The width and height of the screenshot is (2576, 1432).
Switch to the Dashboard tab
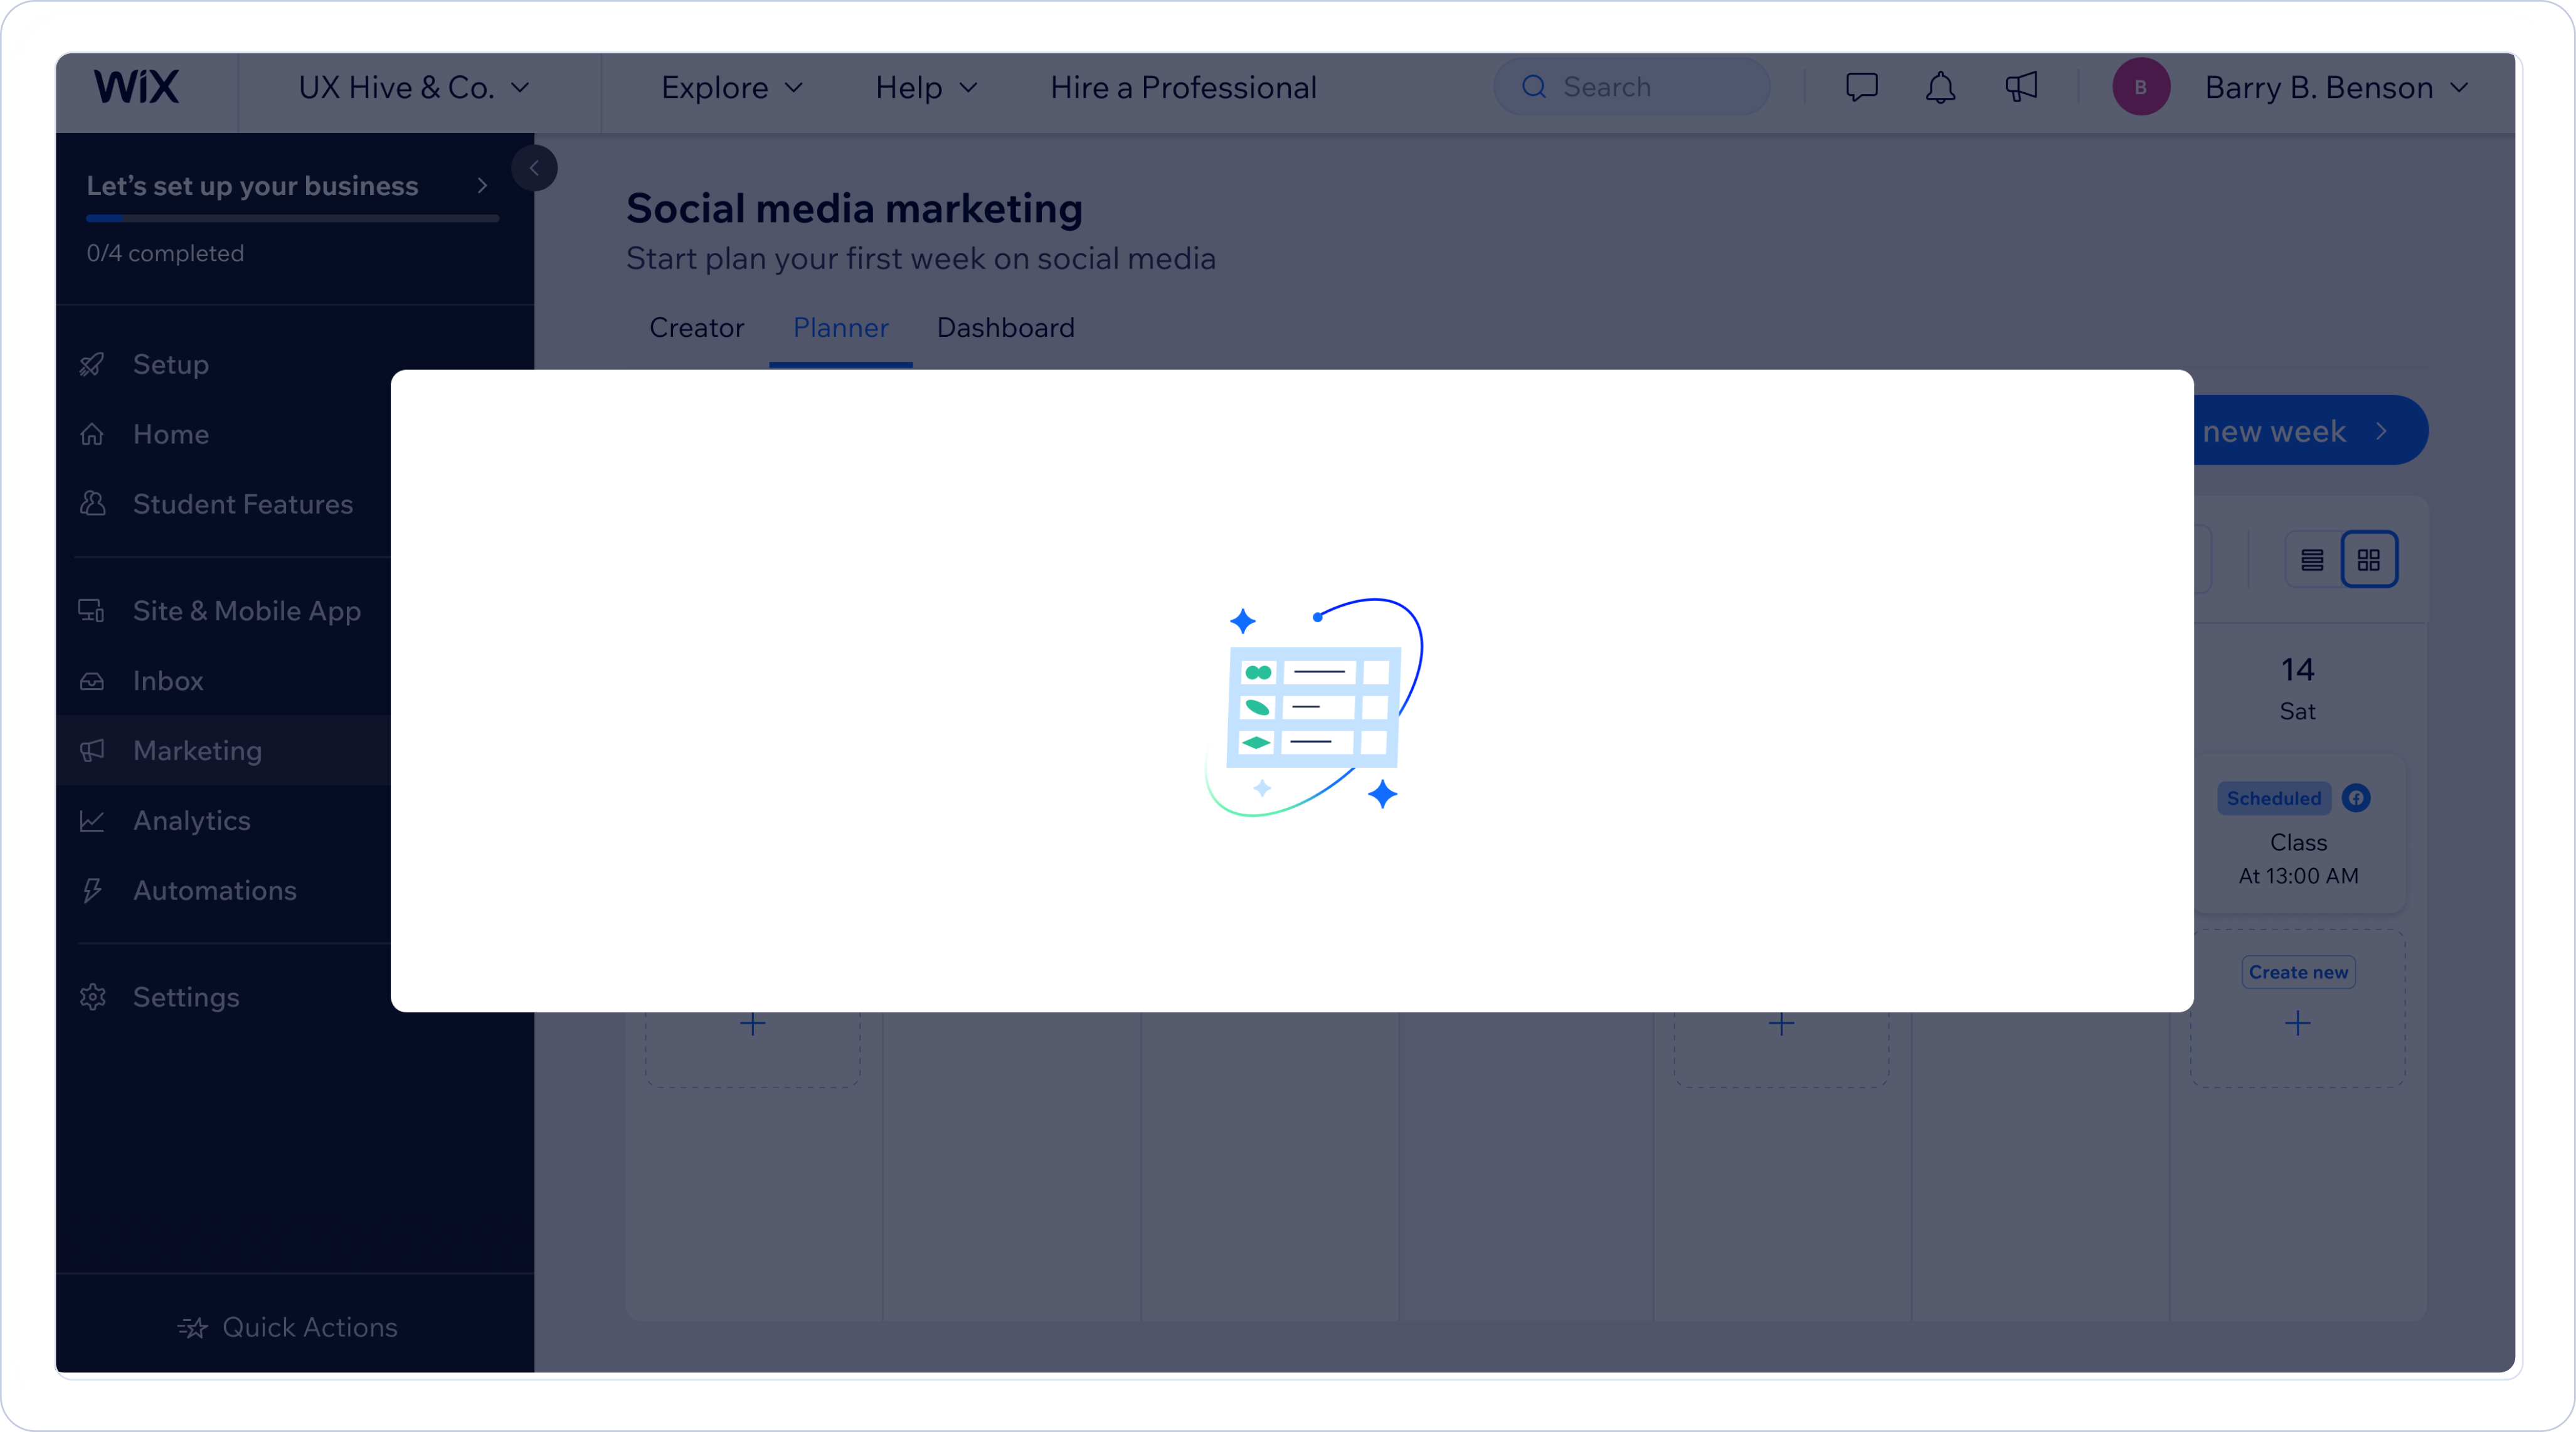click(x=1005, y=328)
